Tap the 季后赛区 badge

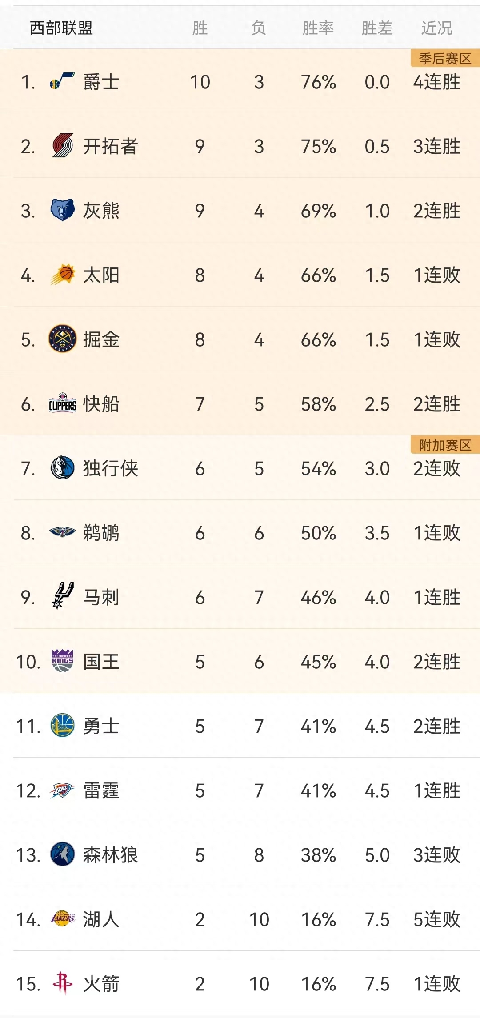[x=445, y=59]
